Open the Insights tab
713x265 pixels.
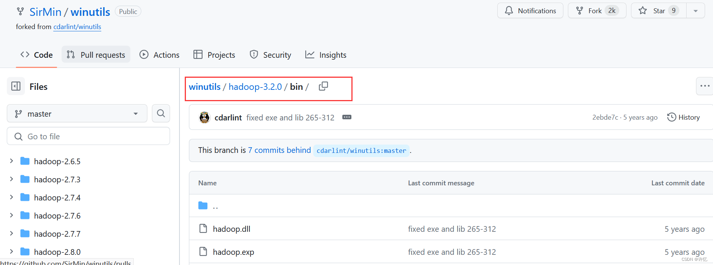click(326, 55)
